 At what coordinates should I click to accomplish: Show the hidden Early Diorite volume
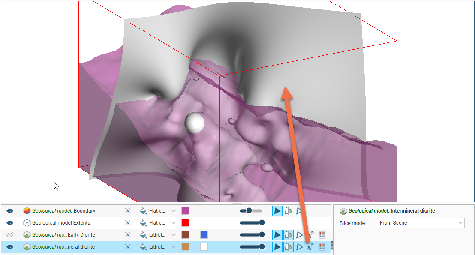coord(10,235)
